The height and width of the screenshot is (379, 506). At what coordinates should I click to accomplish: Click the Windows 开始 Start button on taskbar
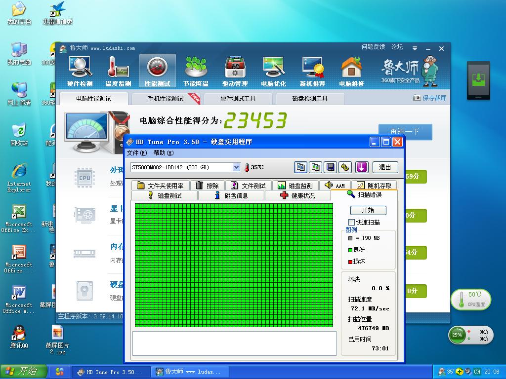[23, 372]
